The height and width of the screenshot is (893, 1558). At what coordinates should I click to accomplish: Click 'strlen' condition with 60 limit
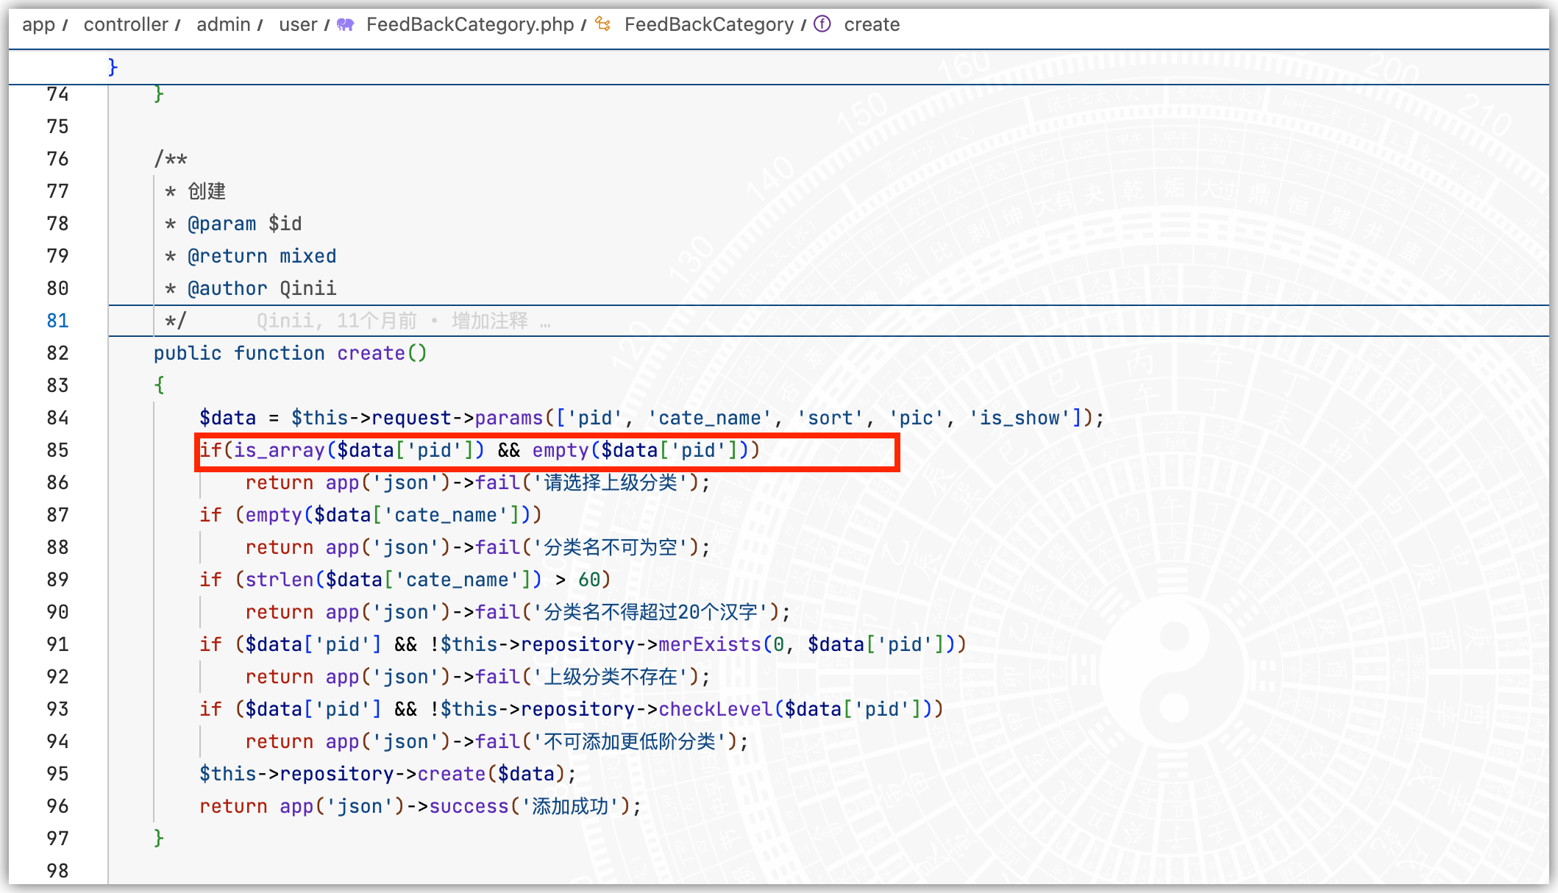point(405,580)
